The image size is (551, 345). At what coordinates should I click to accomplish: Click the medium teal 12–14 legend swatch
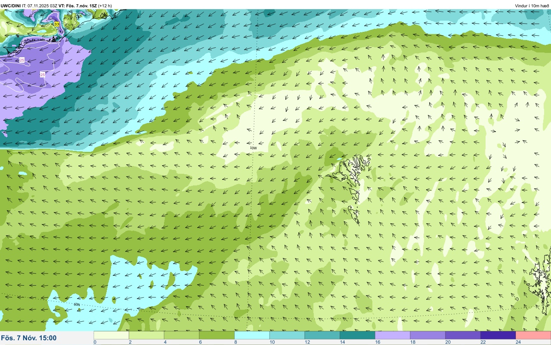click(322, 335)
